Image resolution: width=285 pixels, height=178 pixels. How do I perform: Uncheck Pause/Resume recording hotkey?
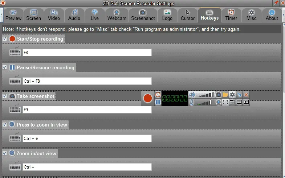coord(5,67)
